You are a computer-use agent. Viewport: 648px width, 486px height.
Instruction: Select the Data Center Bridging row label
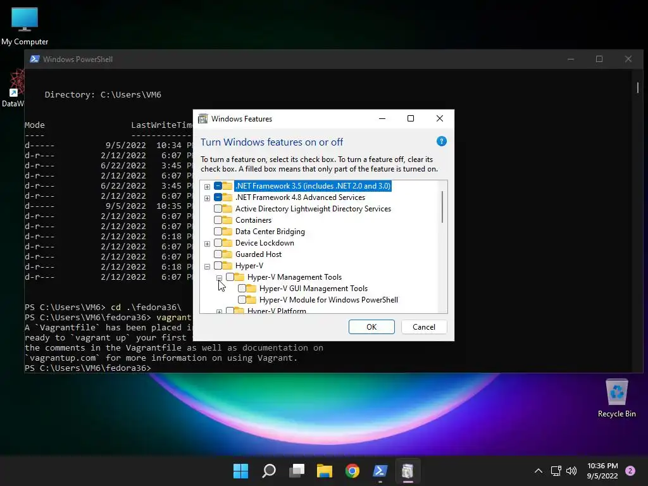(x=270, y=232)
